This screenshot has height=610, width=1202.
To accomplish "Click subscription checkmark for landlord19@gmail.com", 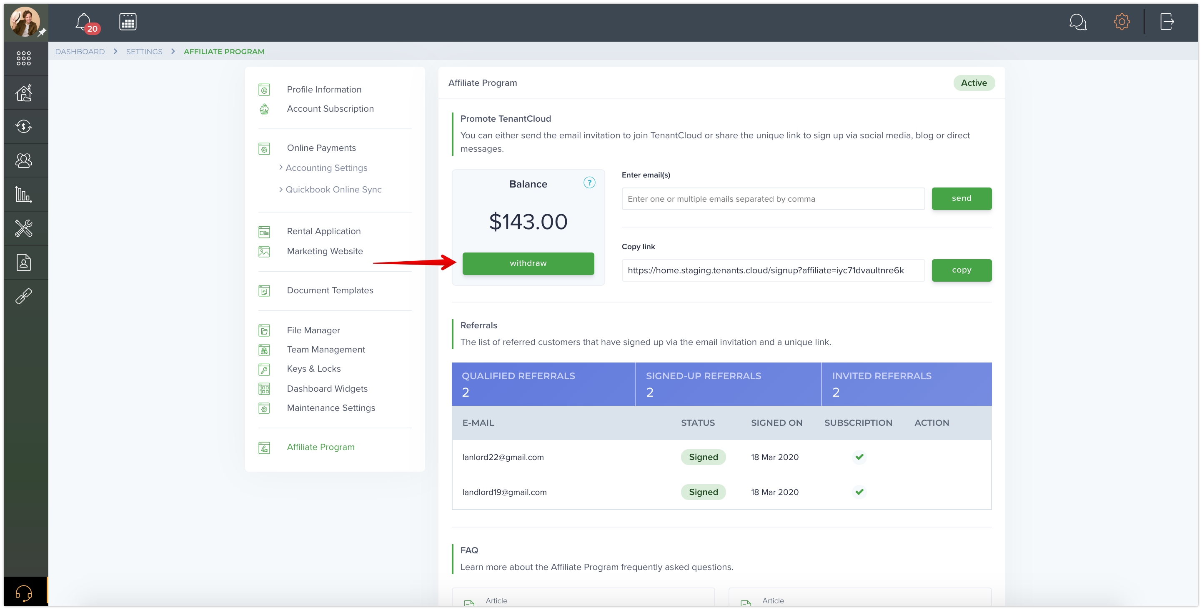I will [x=859, y=492].
